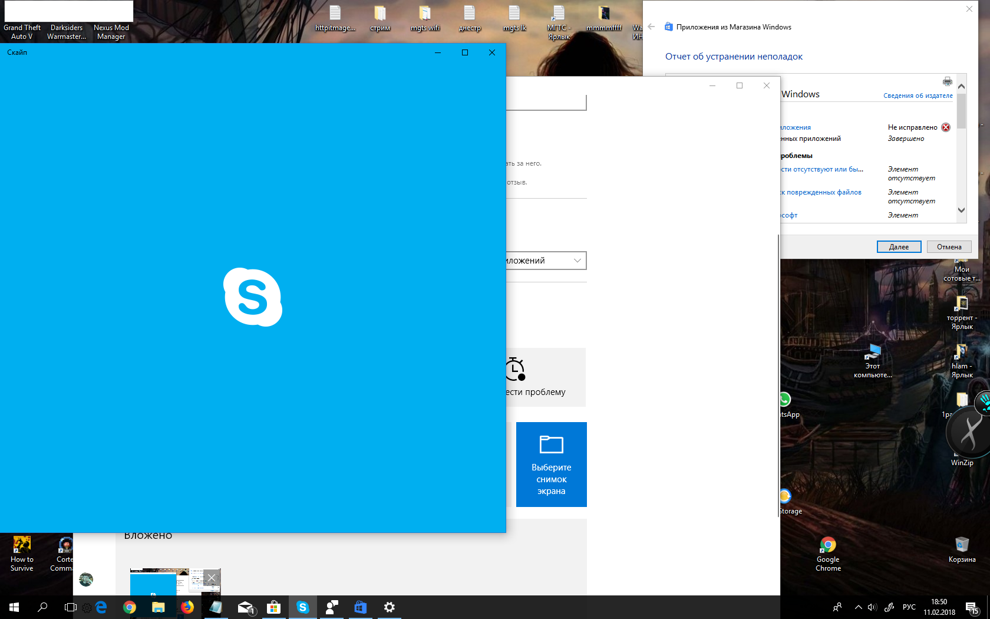Open Settings gear in the taskbar
The height and width of the screenshot is (619, 990).
click(x=390, y=607)
